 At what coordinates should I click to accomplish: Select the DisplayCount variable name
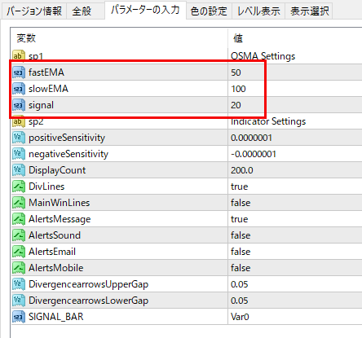(x=57, y=170)
